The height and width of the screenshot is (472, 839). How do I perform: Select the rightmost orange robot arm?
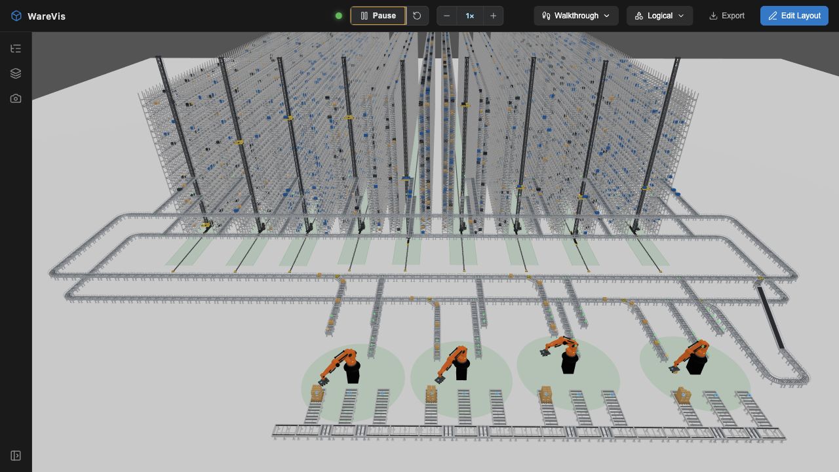(691, 356)
